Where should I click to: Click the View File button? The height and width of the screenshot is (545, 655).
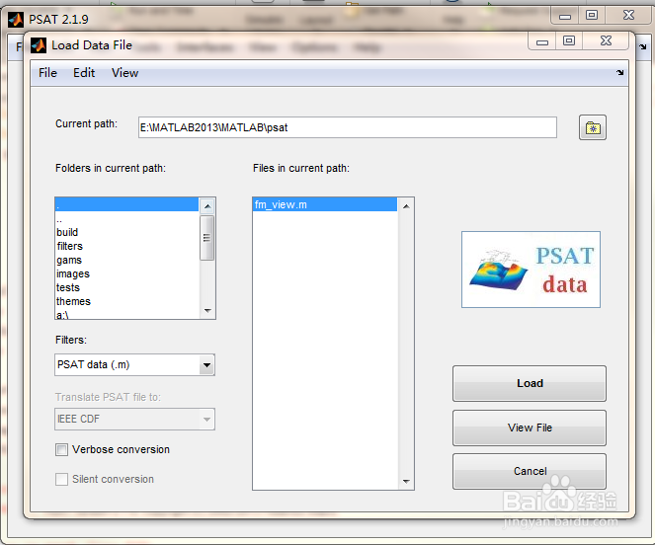[x=530, y=428]
